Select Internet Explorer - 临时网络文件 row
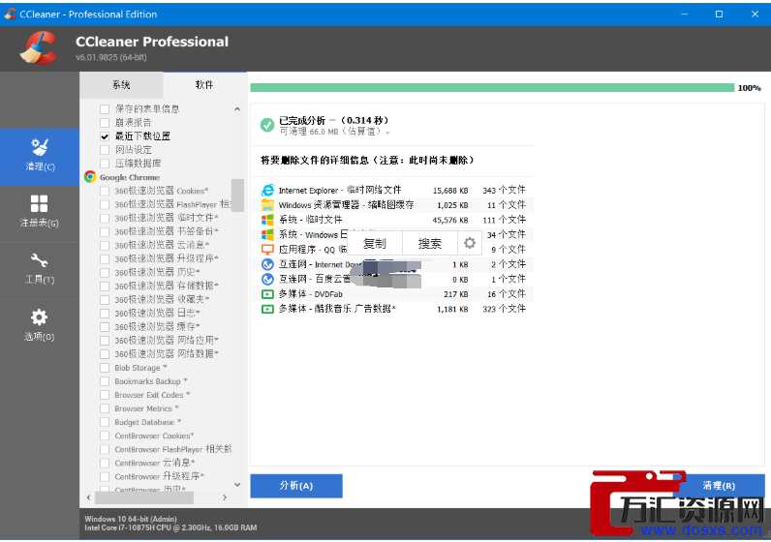 tap(393, 190)
